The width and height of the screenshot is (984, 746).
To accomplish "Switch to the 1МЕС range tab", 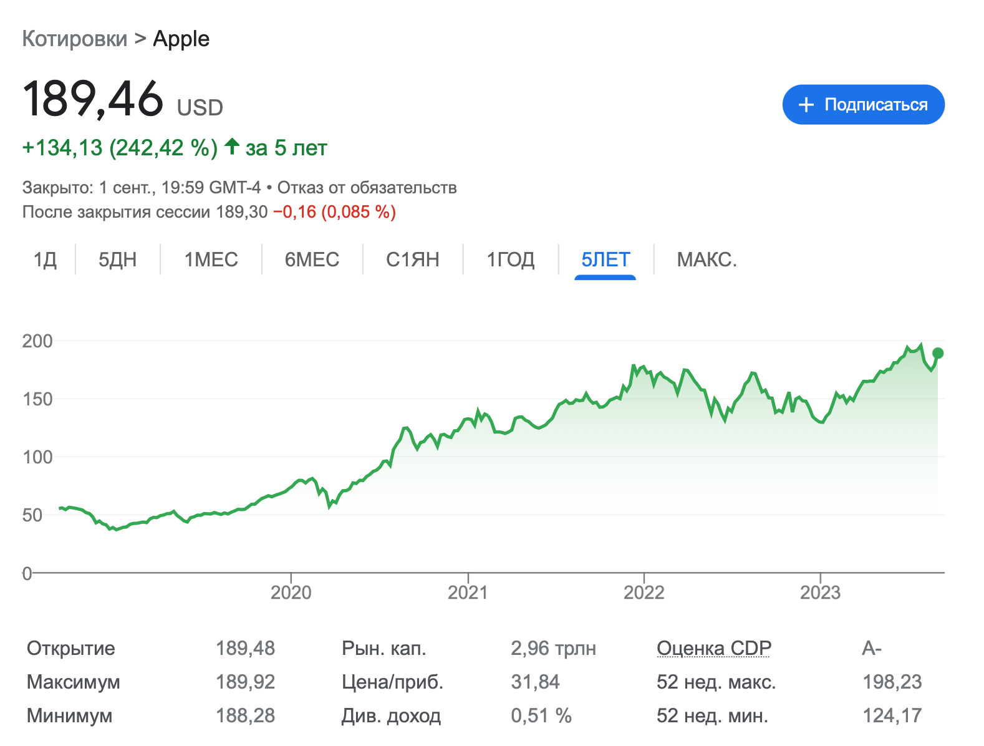I will [211, 259].
